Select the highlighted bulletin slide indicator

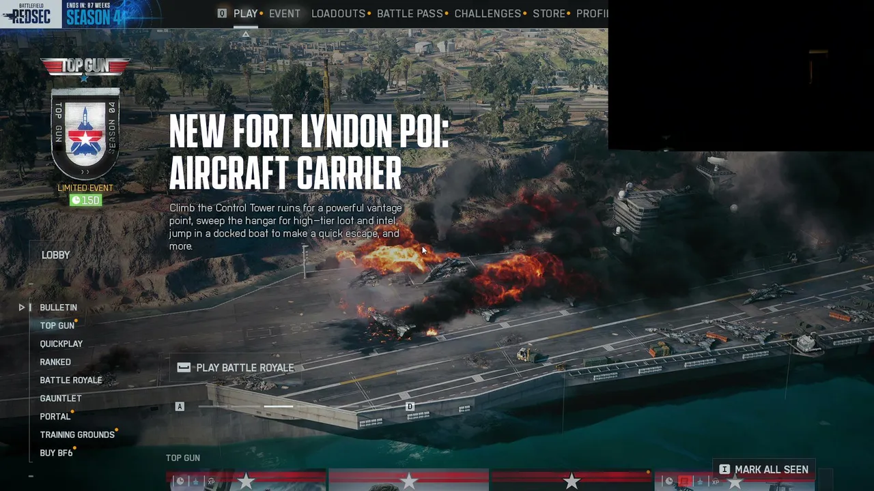pyautogui.click(x=279, y=406)
